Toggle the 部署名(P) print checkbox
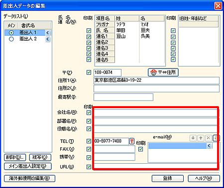This screenshot has width=224, height=188. pyautogui.click(x=89, y=121)
